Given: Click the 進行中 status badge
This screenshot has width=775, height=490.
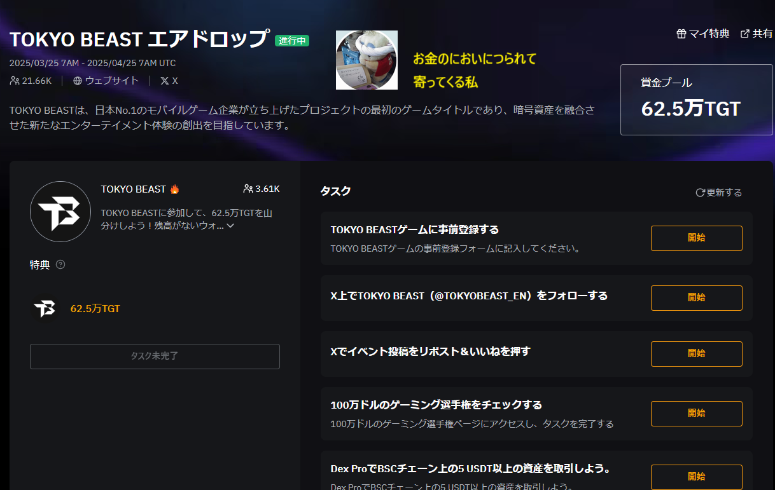Looking at the screenshot, I should click(291, 41).
